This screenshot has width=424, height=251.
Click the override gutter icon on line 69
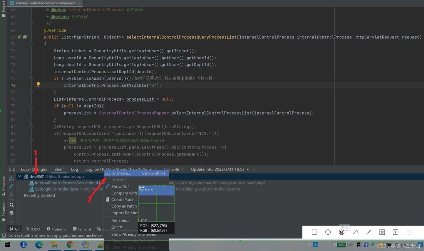coord(19,37)
